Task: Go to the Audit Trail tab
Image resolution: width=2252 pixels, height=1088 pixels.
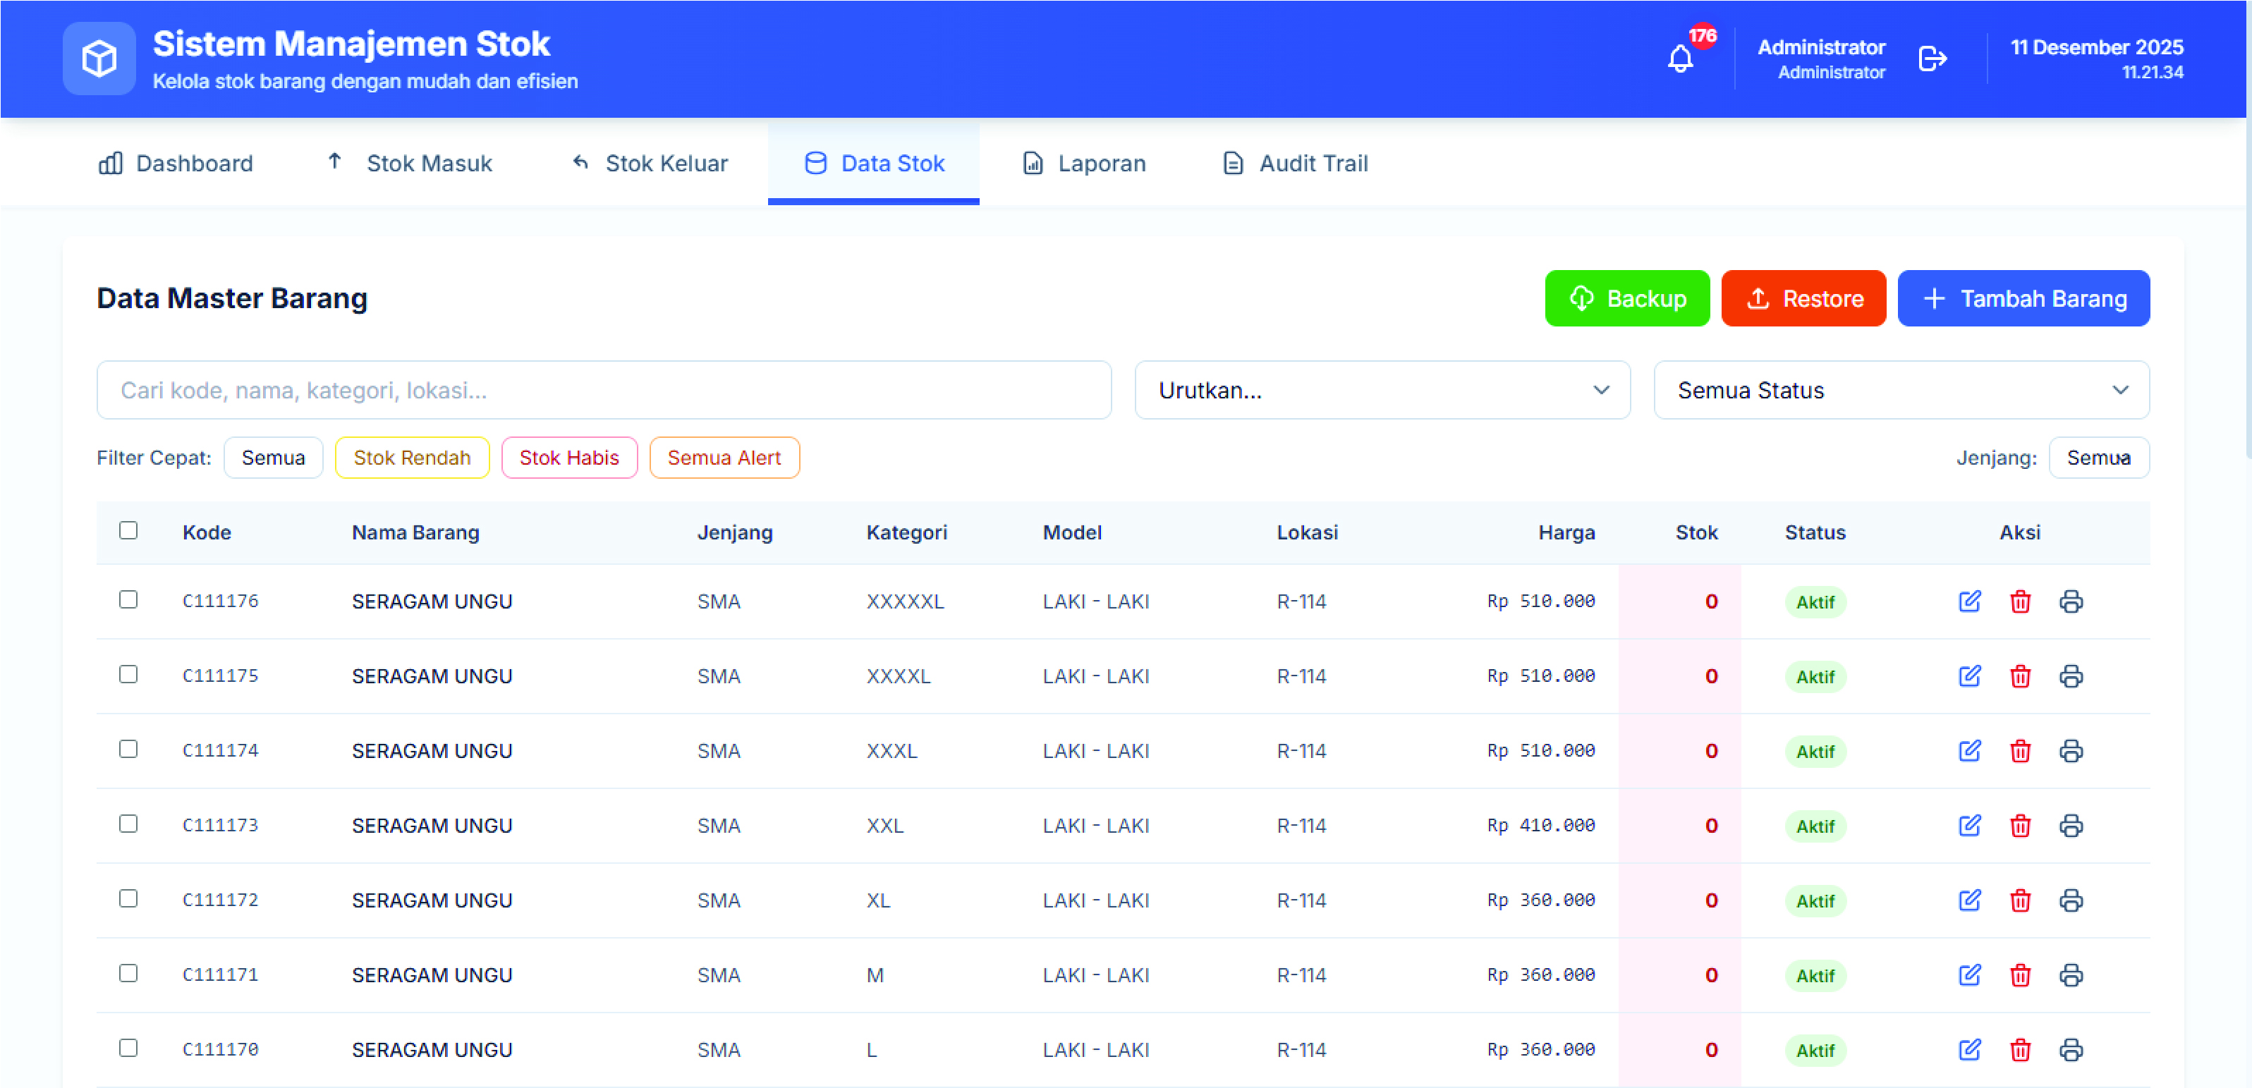Action: pyautogui.click(x=1295, y=164)
